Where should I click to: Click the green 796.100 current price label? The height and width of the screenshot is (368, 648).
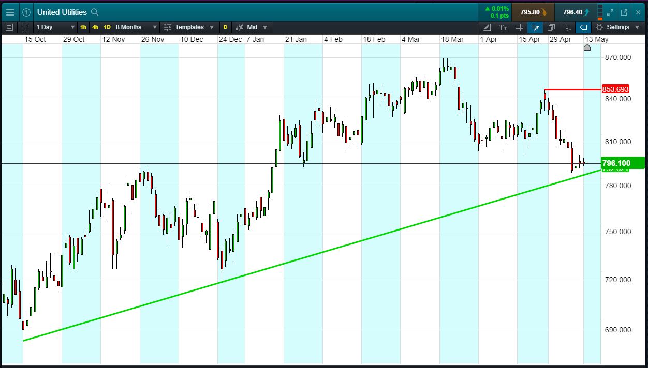(x=623, y=163)
